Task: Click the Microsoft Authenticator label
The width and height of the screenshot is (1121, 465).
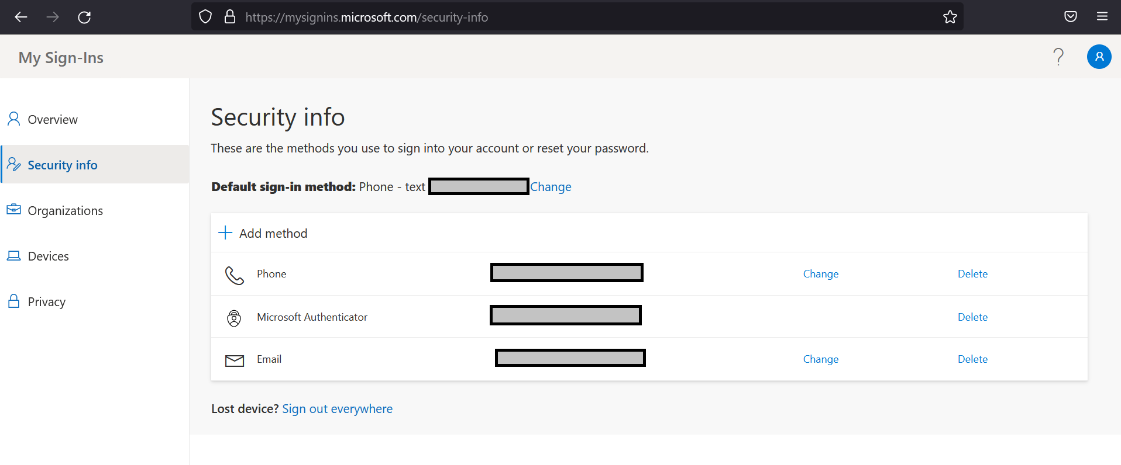Action: pyautogui.click(x=312, y=317)
